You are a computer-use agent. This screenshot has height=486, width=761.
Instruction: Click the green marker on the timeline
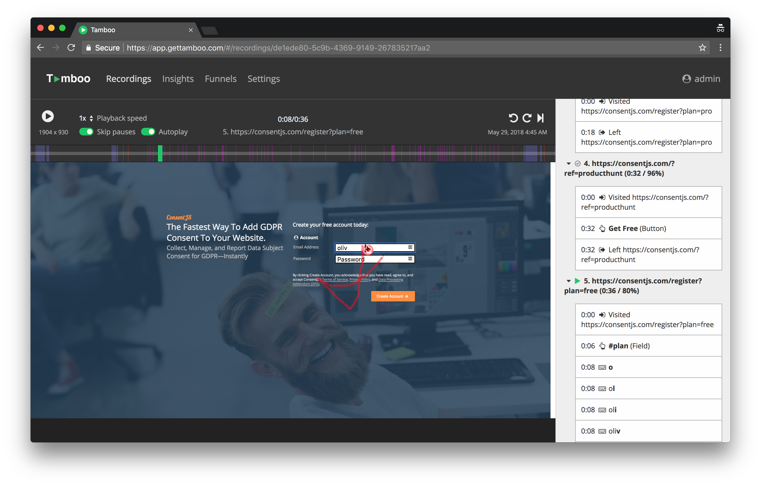(x=160, y=153)
